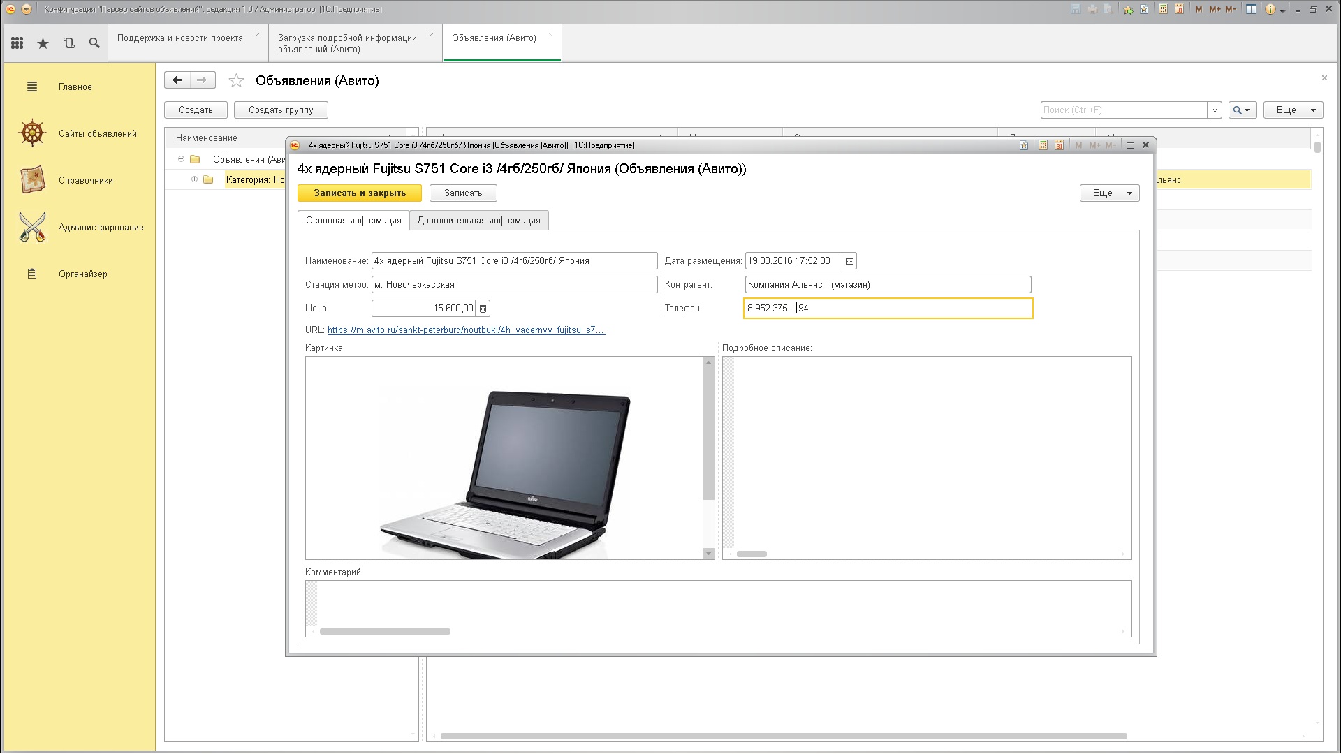This screenshot has width=1341, height=754.
Task: Open dropdown arrow next to info icon
Action: click(x=1283, y=10)
